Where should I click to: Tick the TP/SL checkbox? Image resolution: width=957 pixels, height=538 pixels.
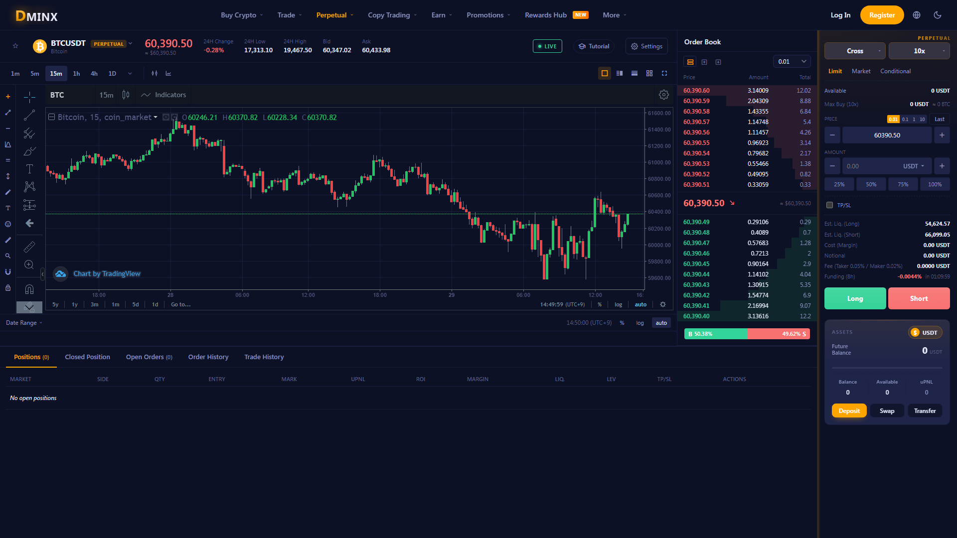click(x=829, y=205)
